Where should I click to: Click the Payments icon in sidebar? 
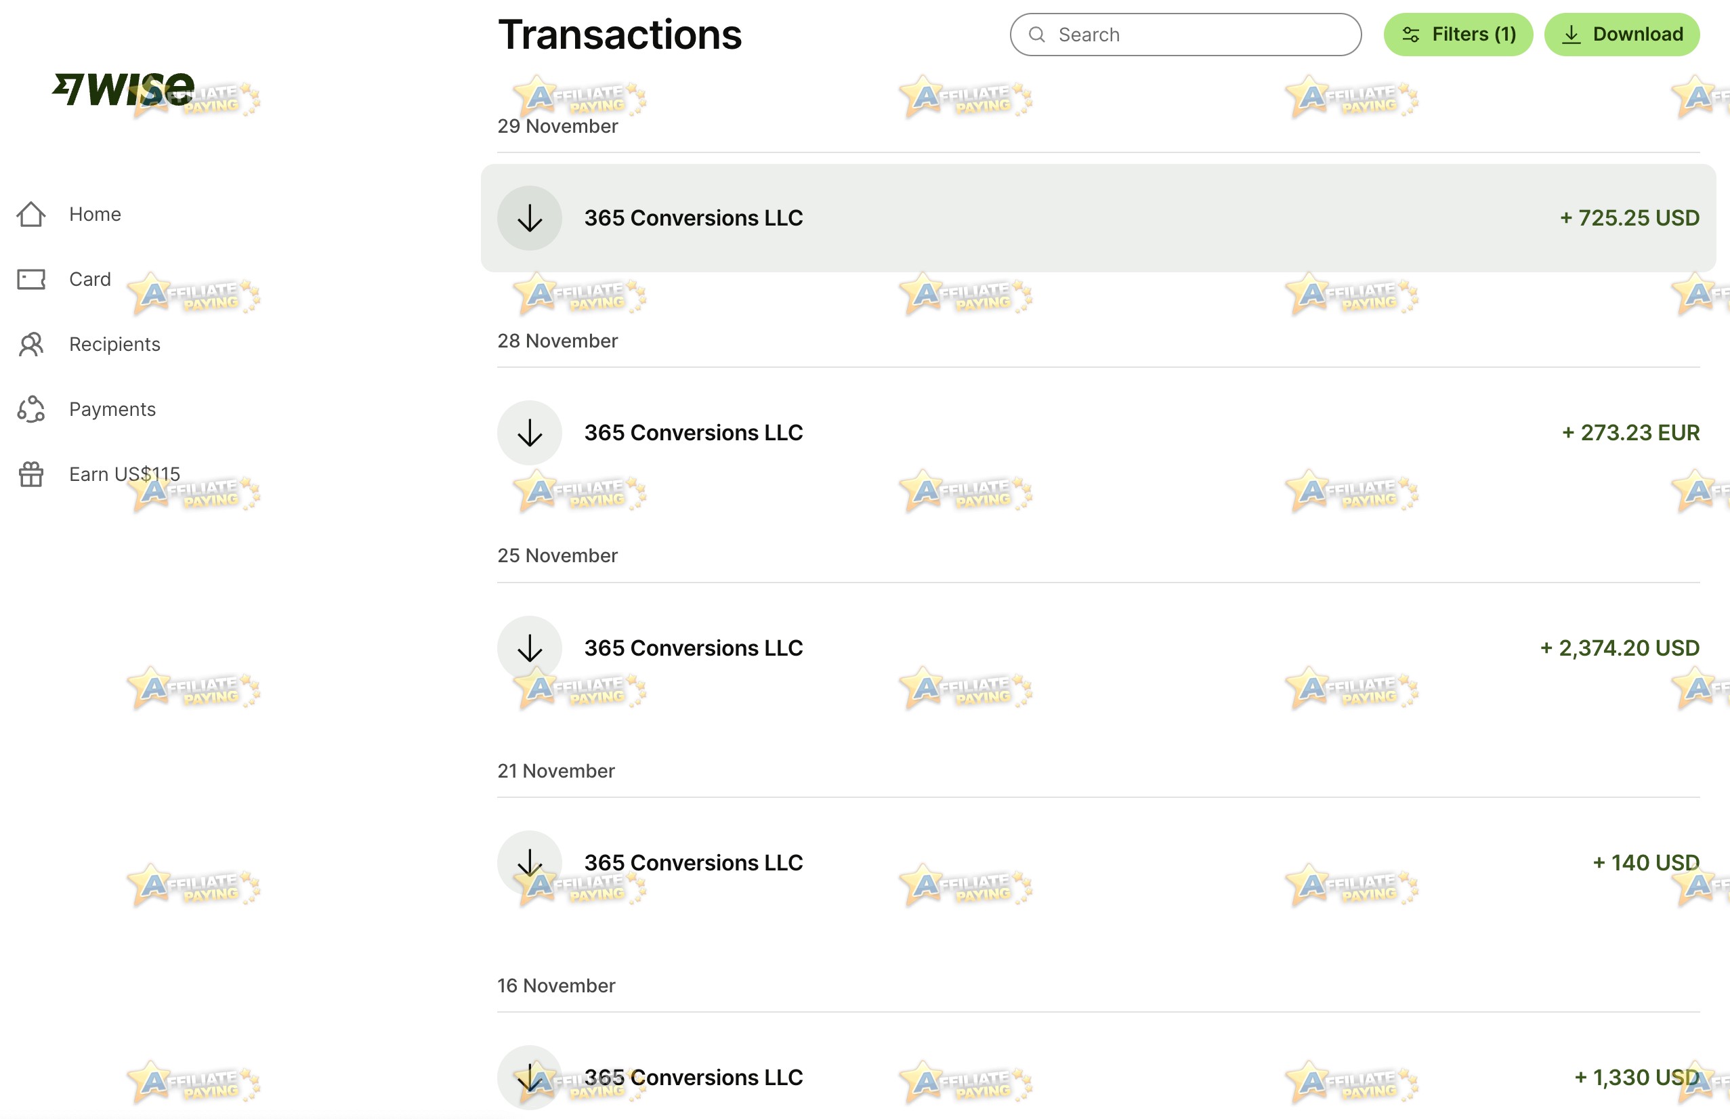click(31, 409)
